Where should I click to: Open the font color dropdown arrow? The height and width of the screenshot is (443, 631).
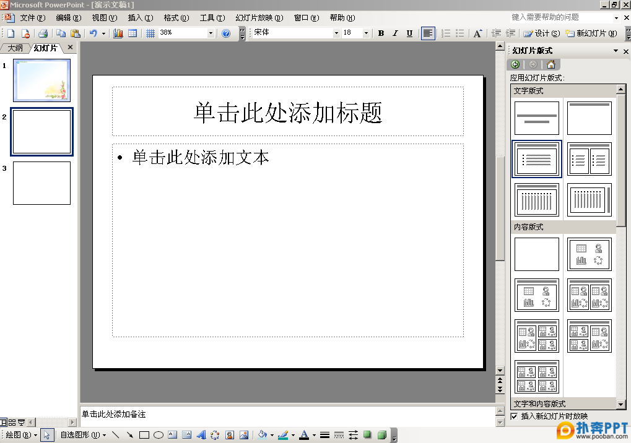click(x=314, y=434)
